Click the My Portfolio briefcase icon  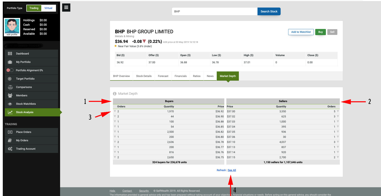coord(10,62)
